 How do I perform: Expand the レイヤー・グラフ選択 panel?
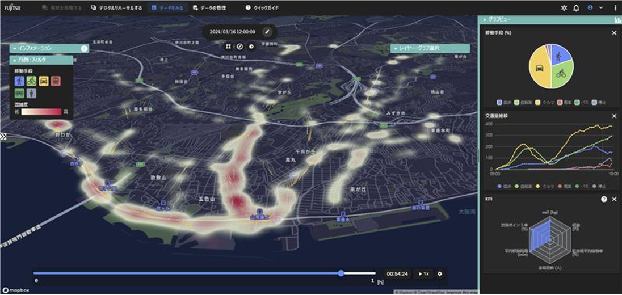click(395, 49)
